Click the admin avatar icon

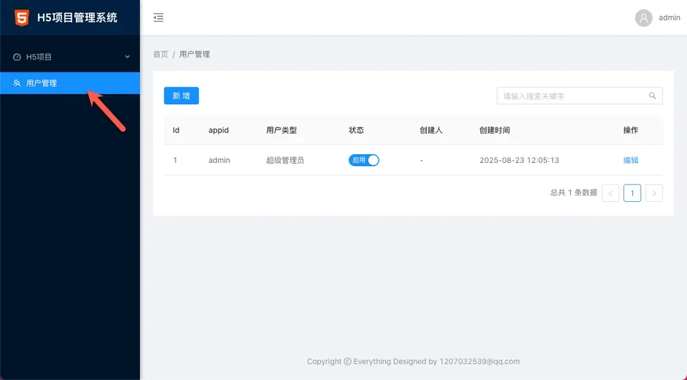644,18
